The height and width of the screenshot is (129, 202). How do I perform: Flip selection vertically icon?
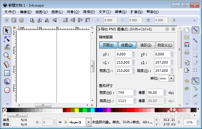tap(54, 20)
